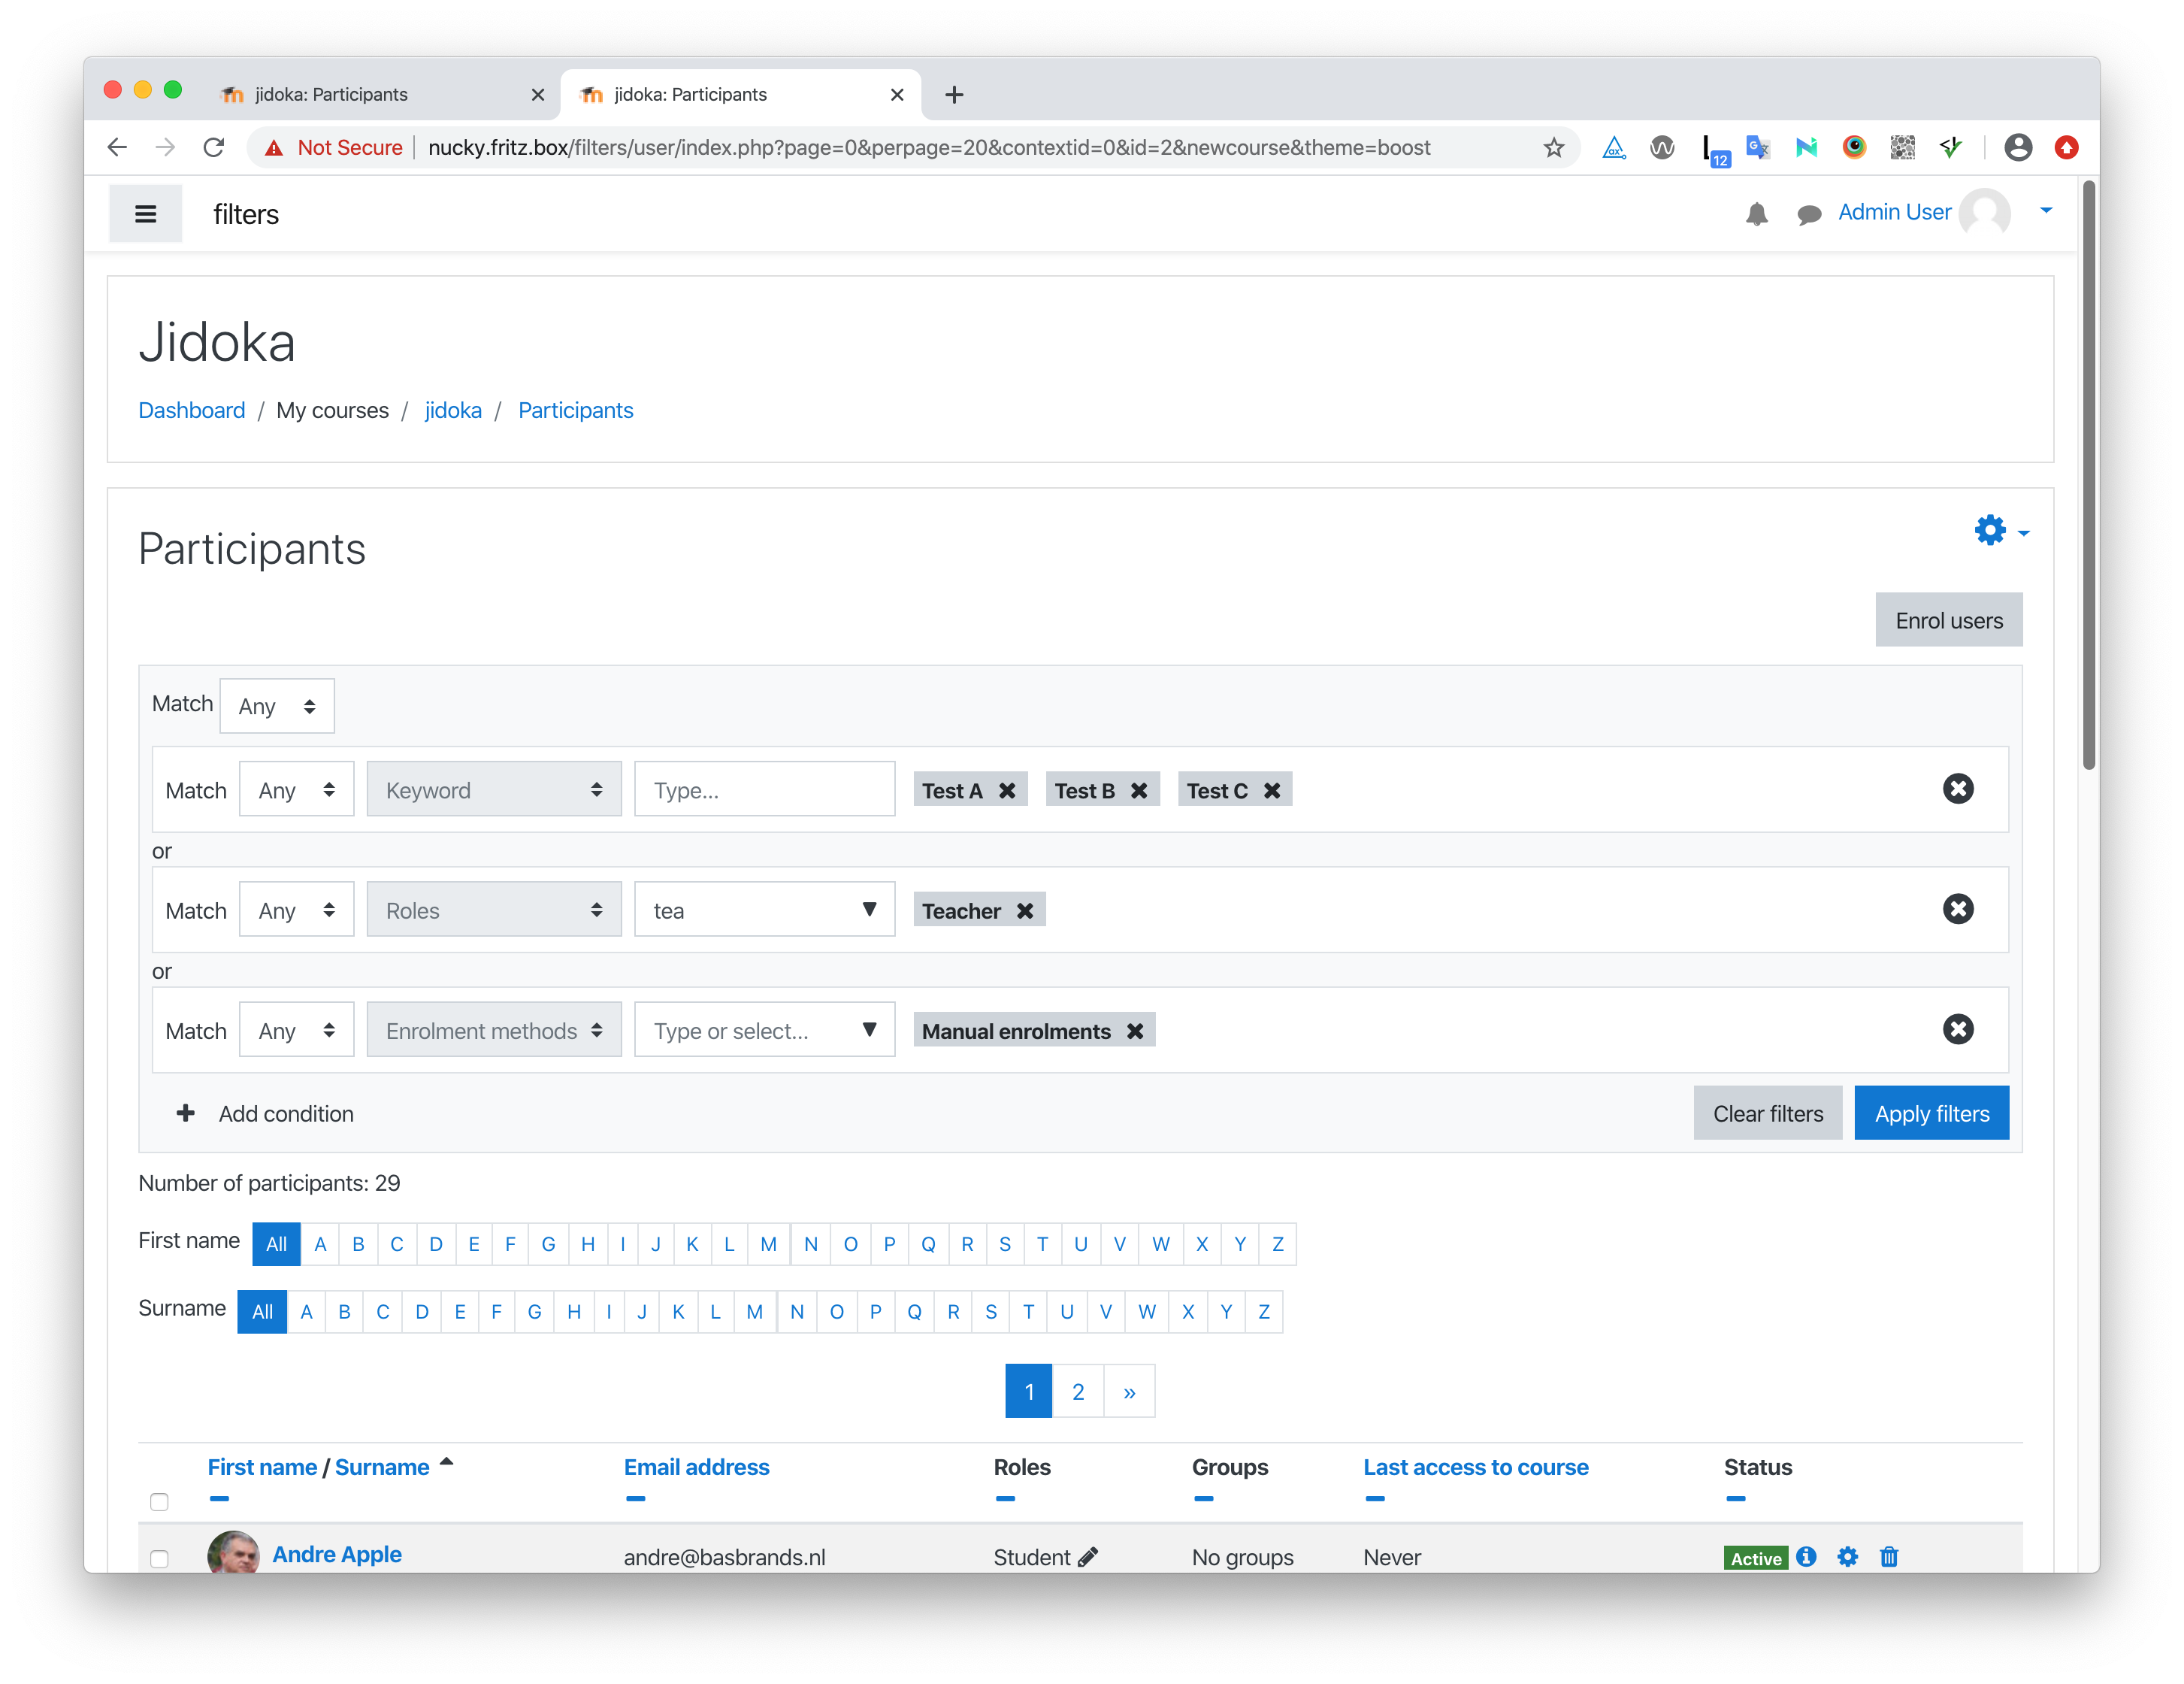The height and width of the screenshot is (1684, 2184).
Task: Go to next page with » link
Action: click(1129, 1391)
